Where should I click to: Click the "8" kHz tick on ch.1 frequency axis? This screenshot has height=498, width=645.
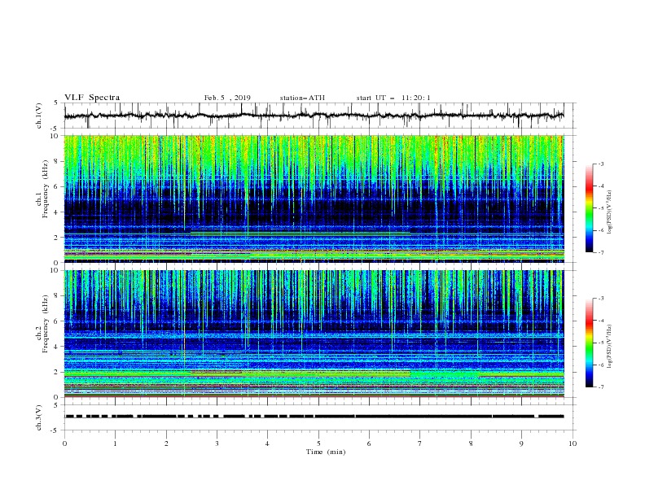(57, 161)
